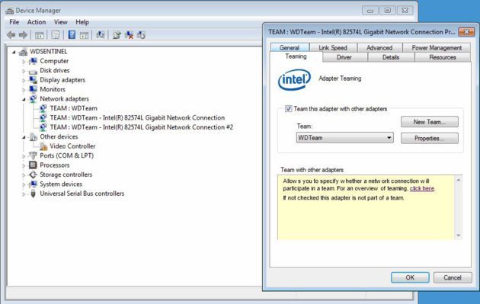Expand the Processors tree node
Viewport: 480px width, 304px height.
(x=24, y=165)
